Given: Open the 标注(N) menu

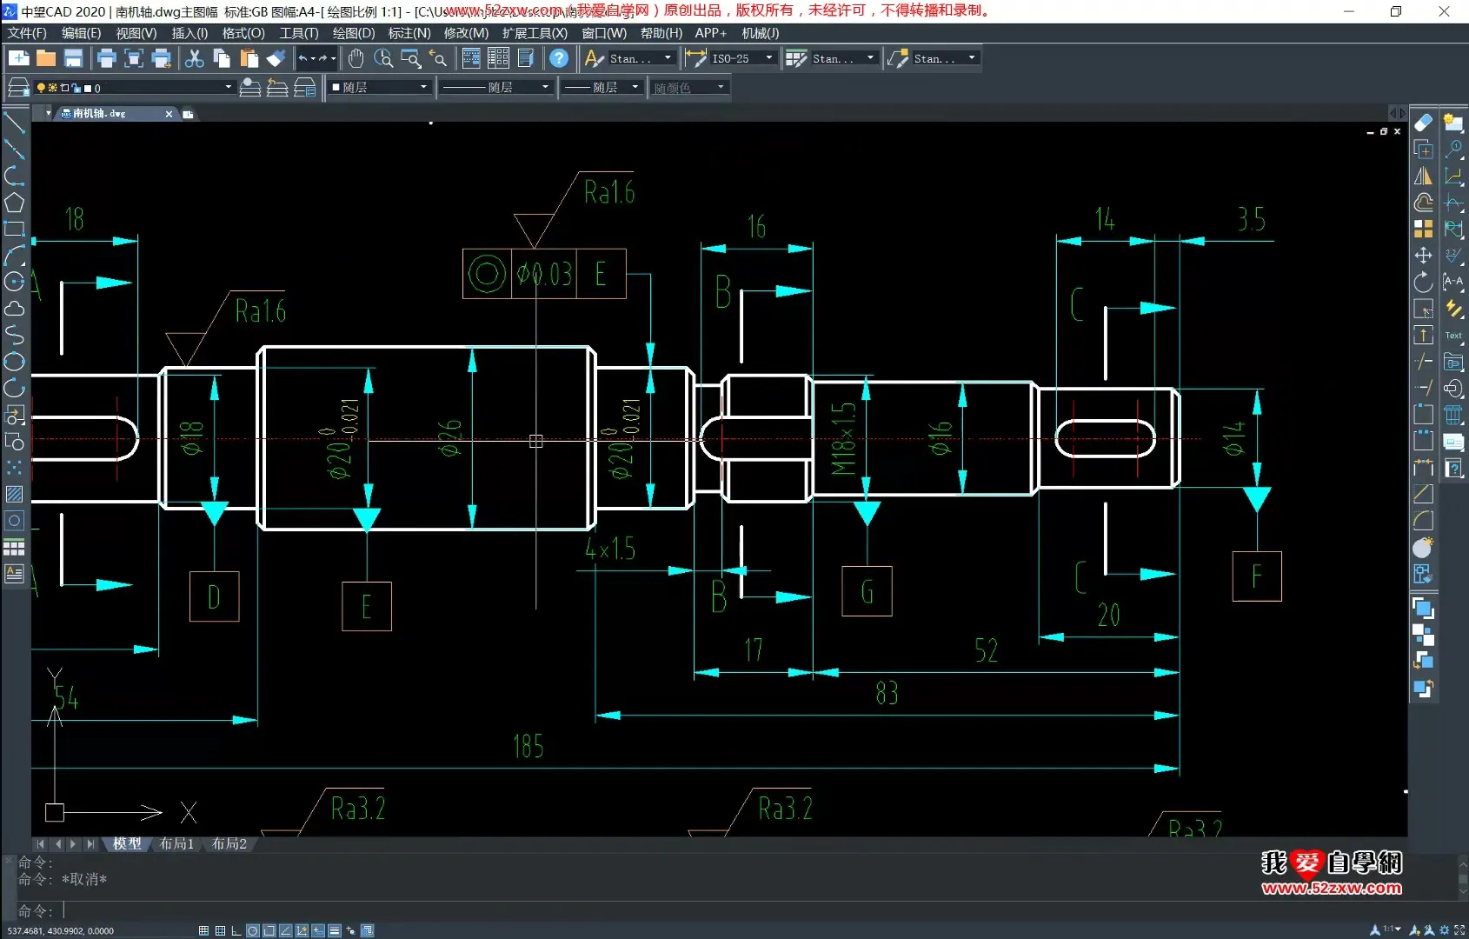Looking at the screenshot, I should coord(409,33).
